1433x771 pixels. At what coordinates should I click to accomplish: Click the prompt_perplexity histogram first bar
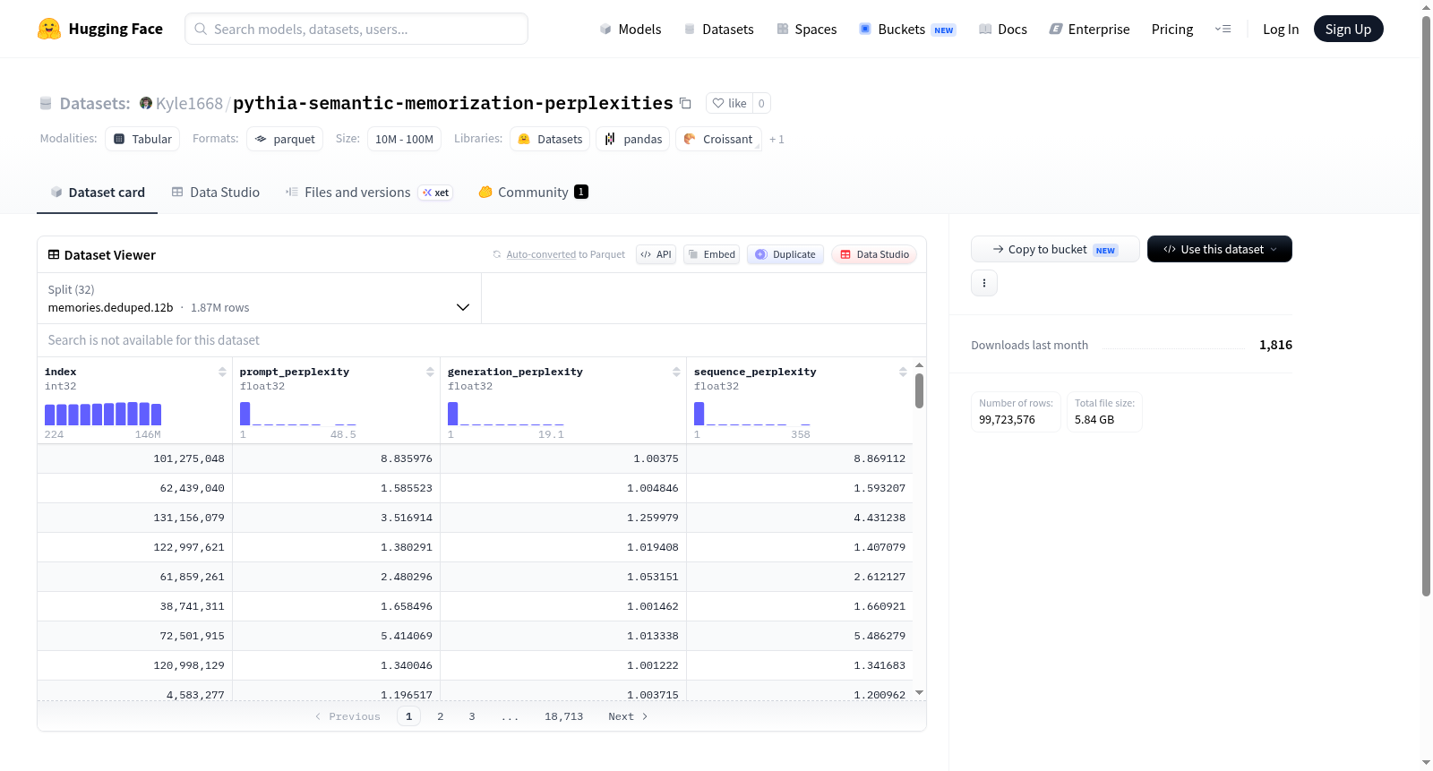245,414
